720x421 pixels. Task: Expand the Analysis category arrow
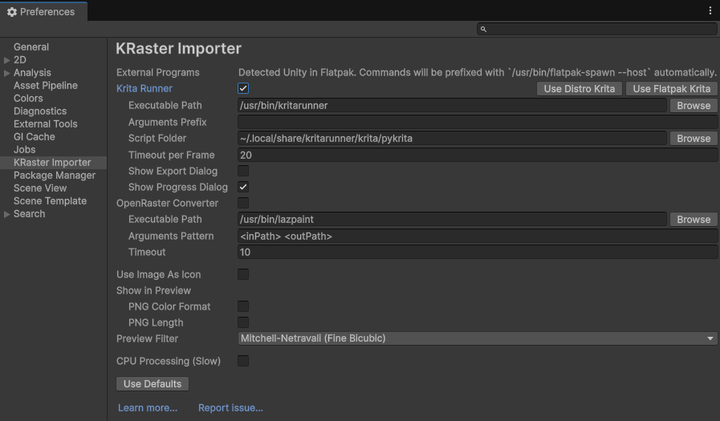coord(7,73)
